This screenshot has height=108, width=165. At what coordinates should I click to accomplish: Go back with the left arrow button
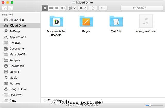pyautogui.click(x=5, y=8)
